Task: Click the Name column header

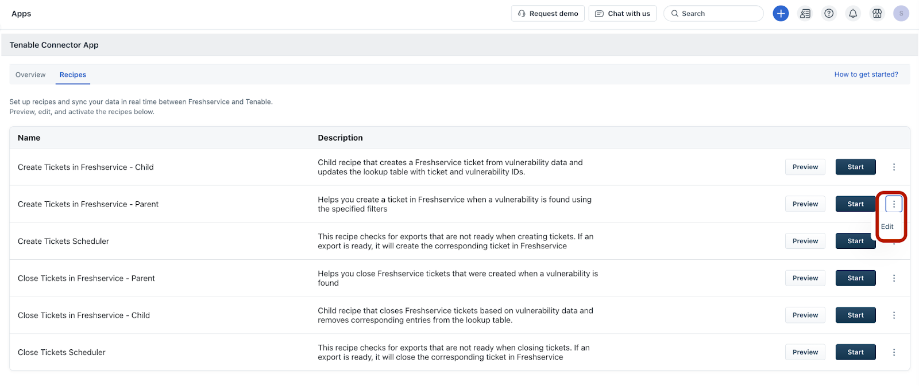Action: pos(29,138)
